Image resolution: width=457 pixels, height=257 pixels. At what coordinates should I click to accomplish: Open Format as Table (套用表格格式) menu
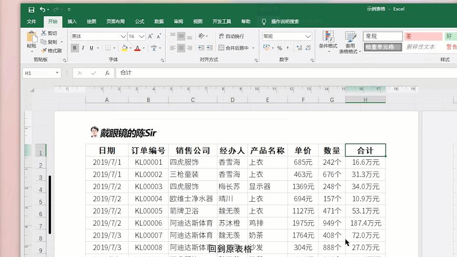pos(350,42)
